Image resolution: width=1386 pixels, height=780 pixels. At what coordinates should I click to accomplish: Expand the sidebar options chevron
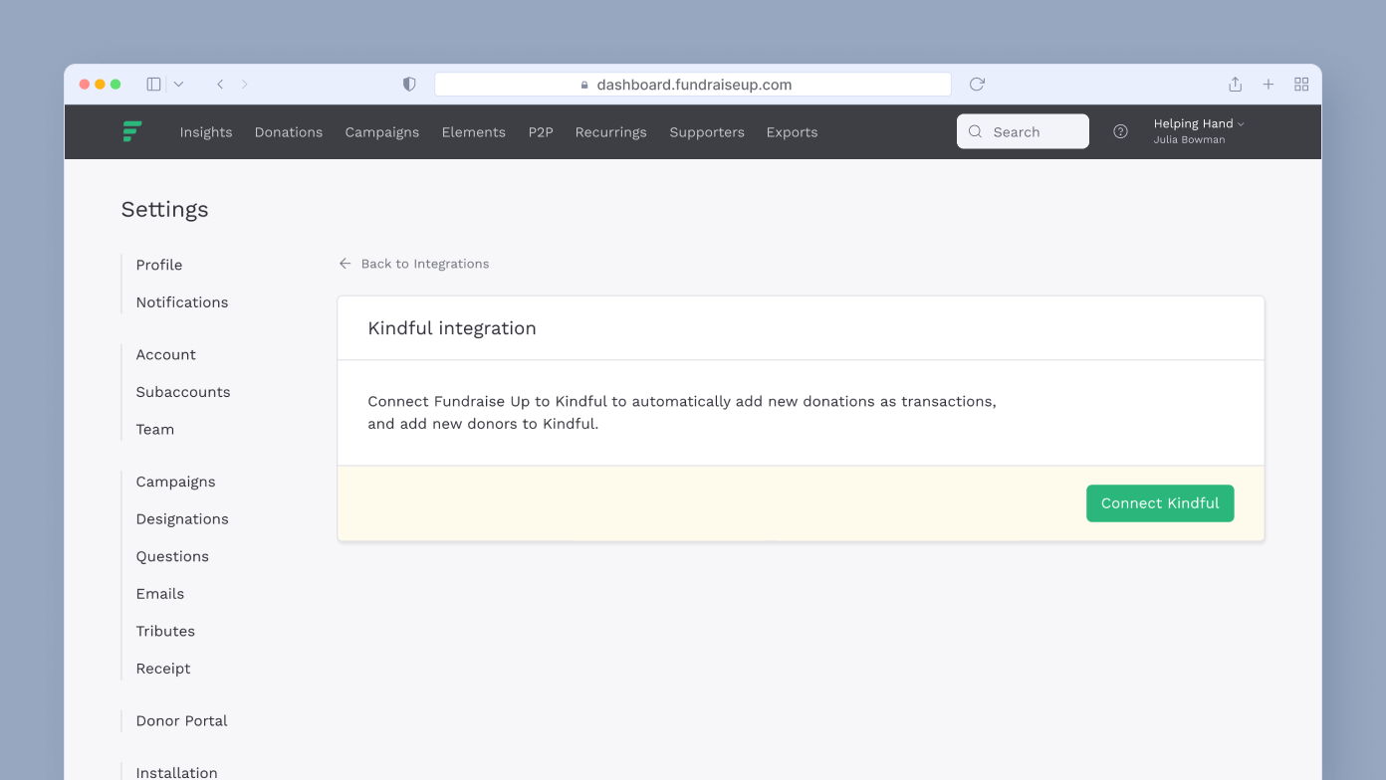pos(178,85)
